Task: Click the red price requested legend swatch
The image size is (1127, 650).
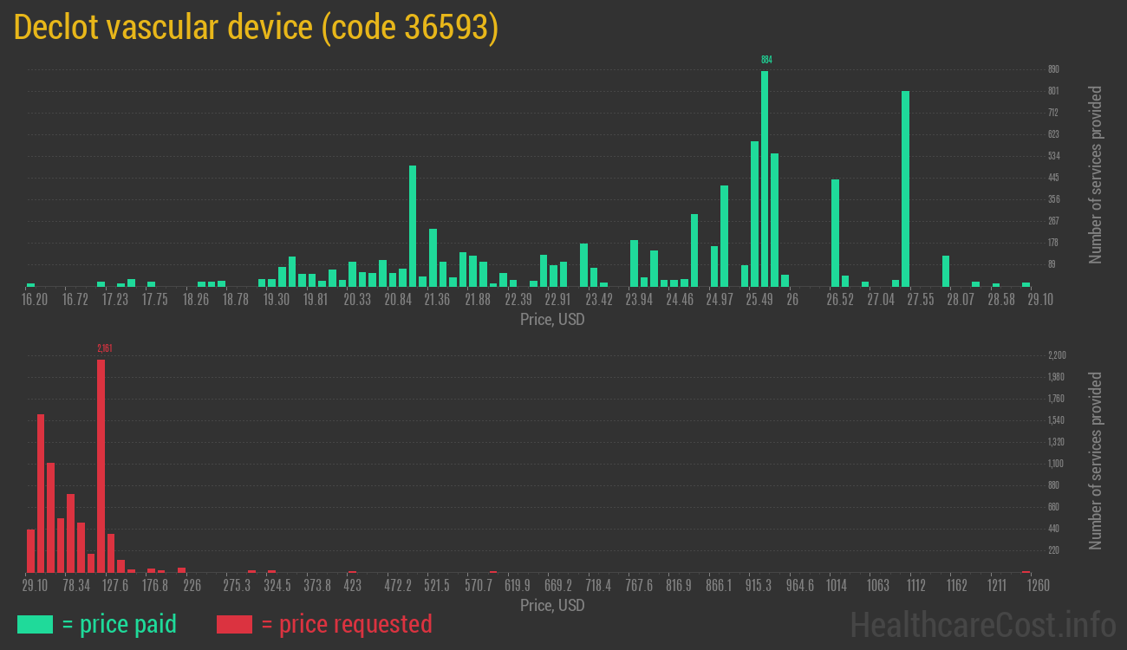Action: coord(234,624)
